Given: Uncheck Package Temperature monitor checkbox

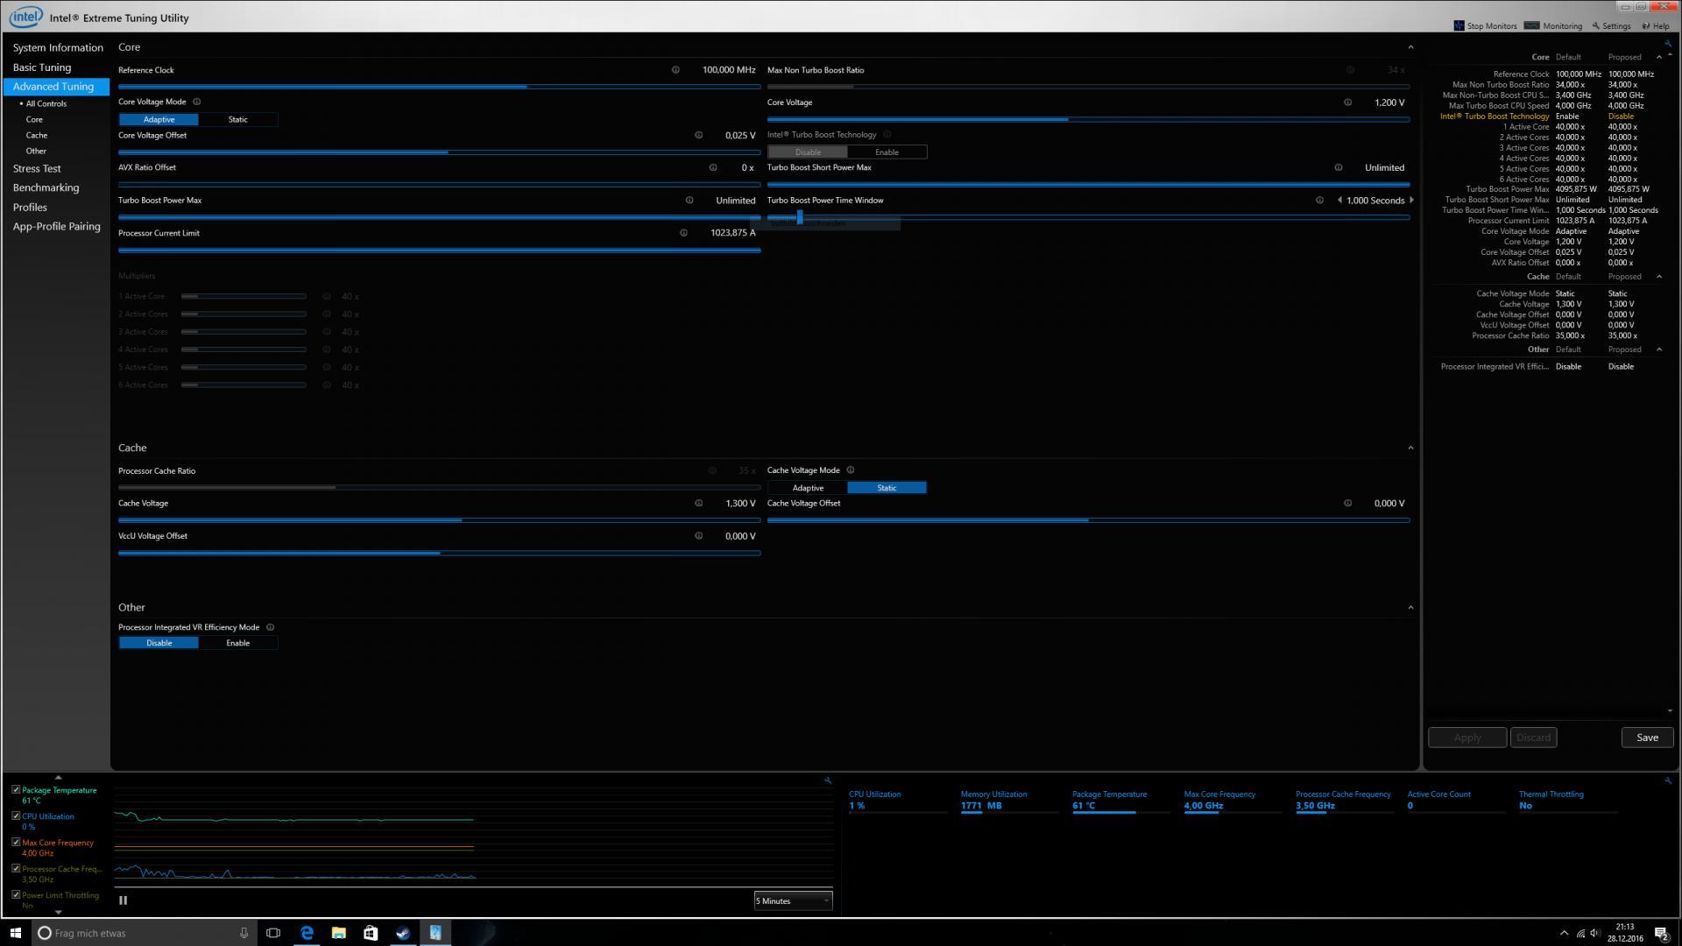Looking at the screenshot, I should 16,789.
